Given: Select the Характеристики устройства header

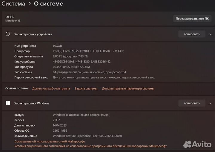Looking at the screenshot, I should (33, 34).
